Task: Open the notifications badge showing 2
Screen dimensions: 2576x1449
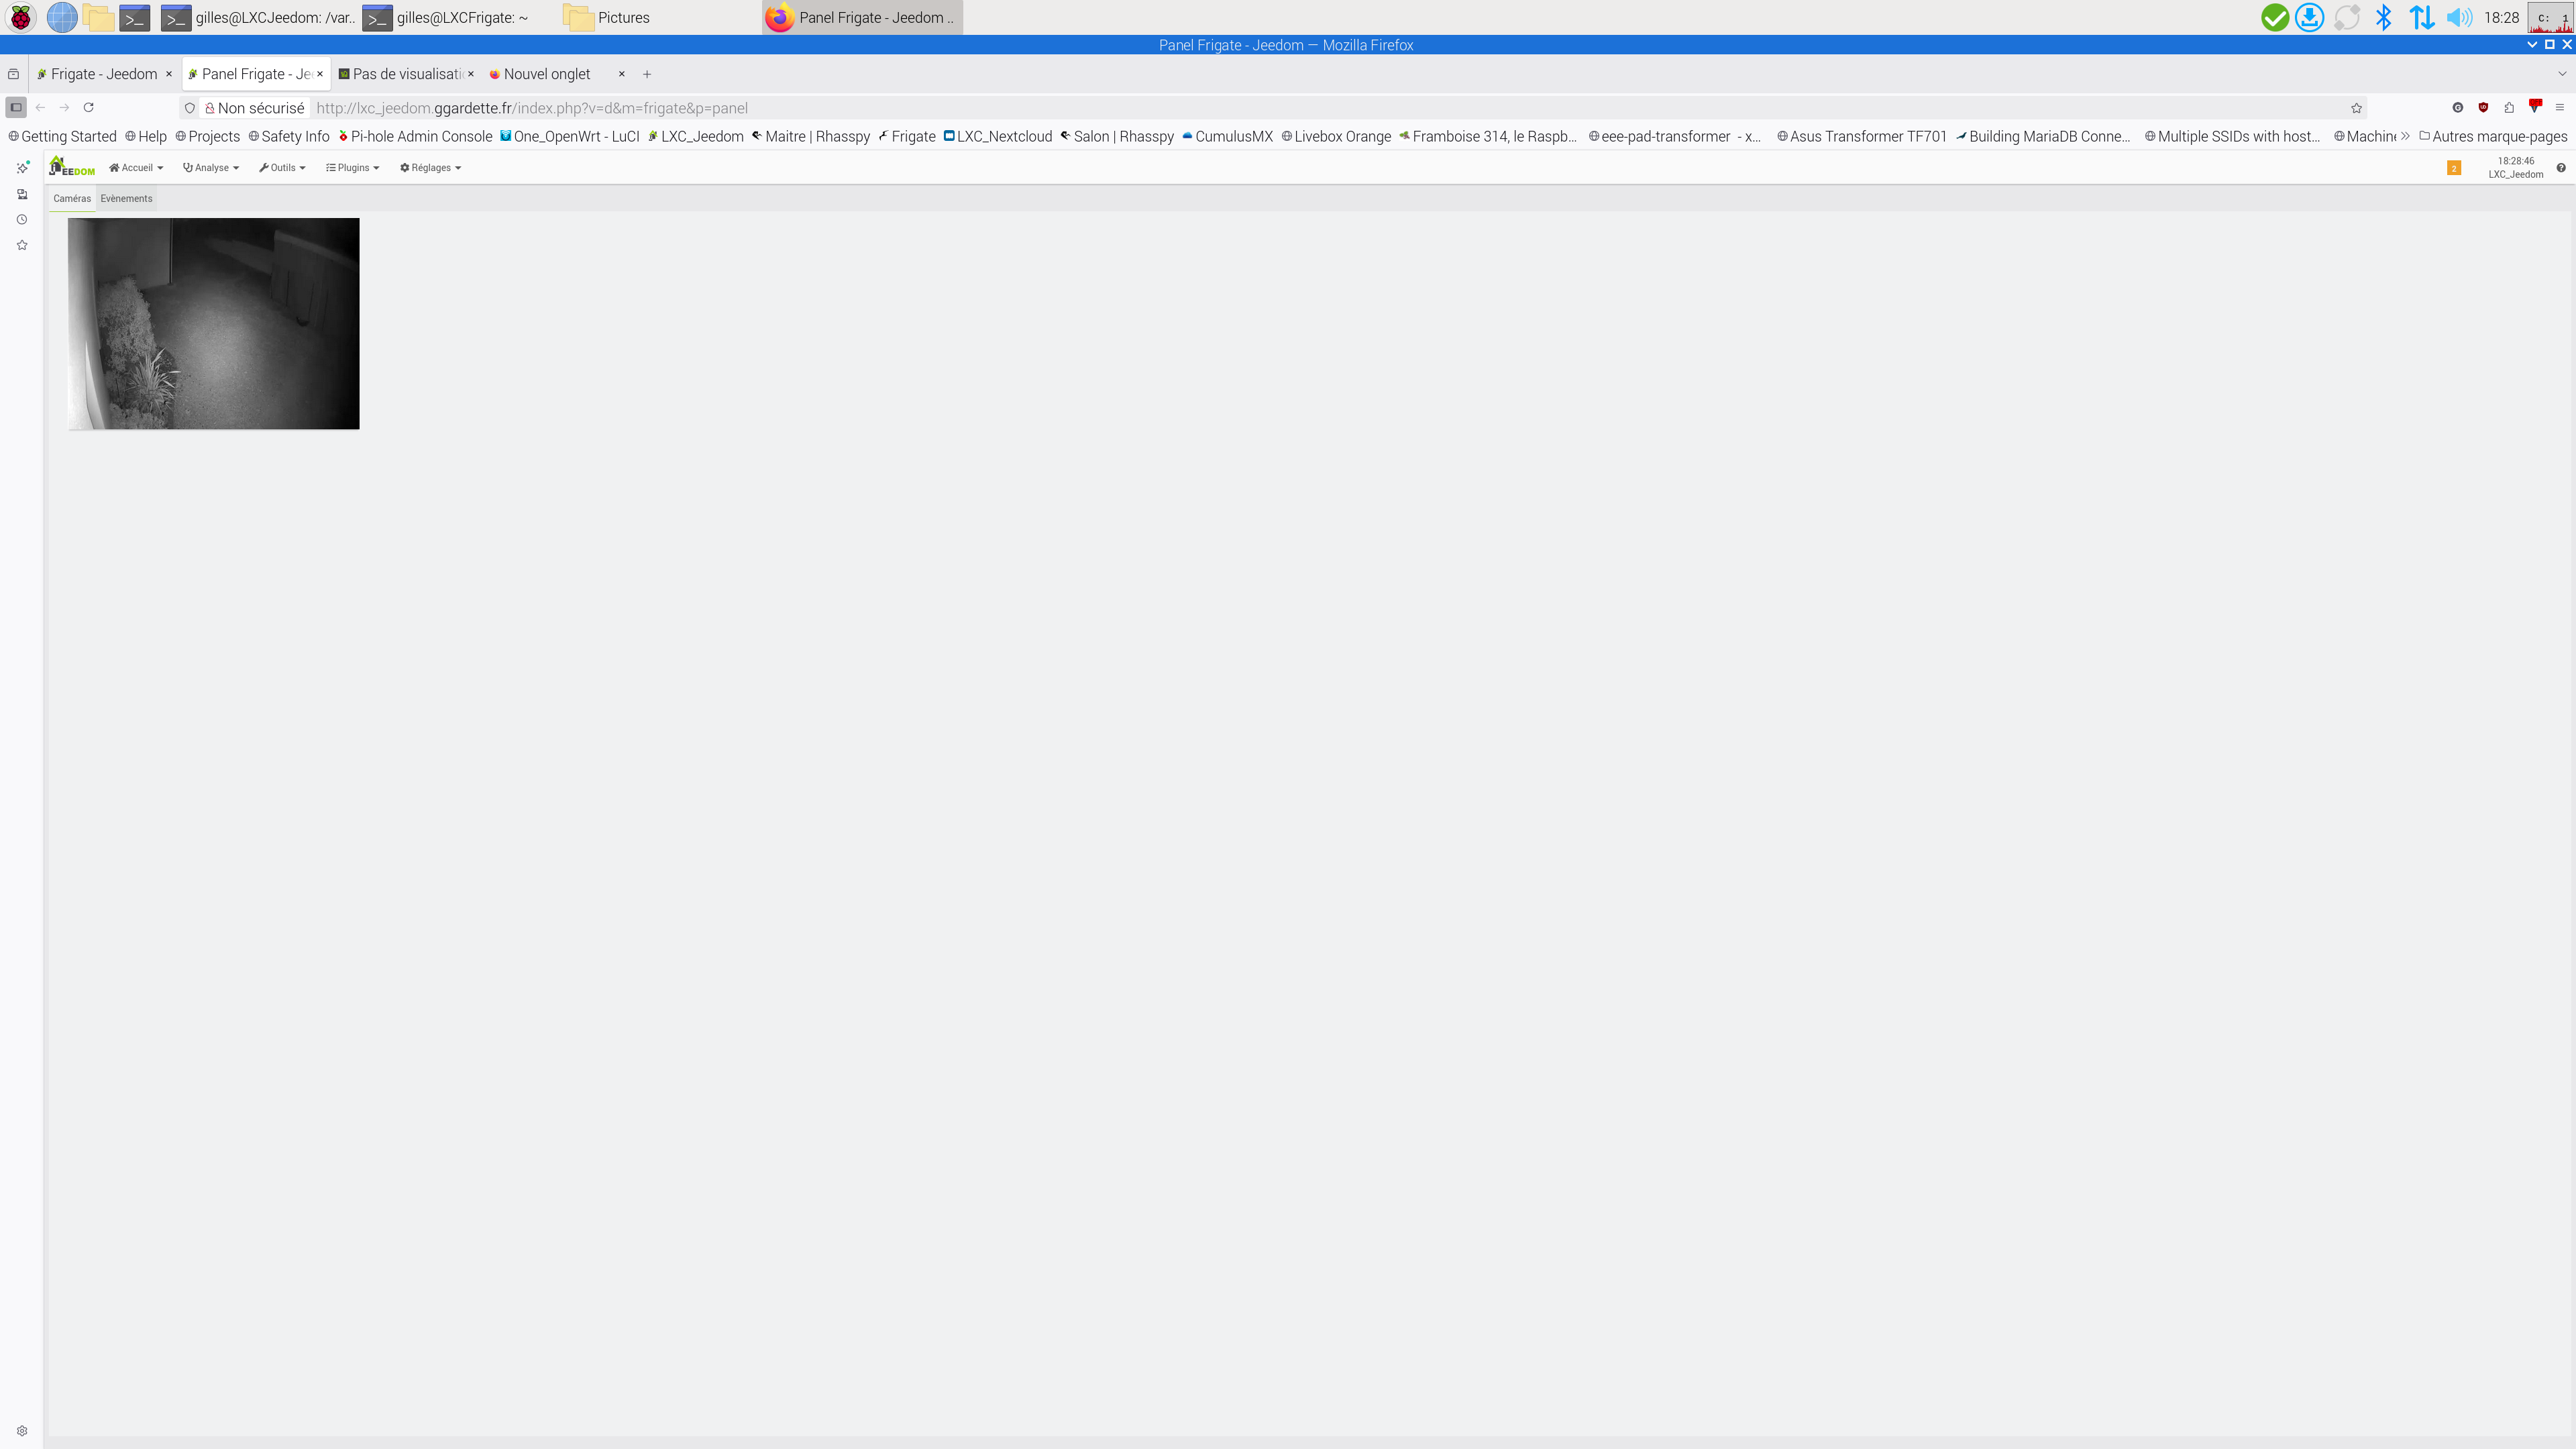Action: pos(2453,168)
